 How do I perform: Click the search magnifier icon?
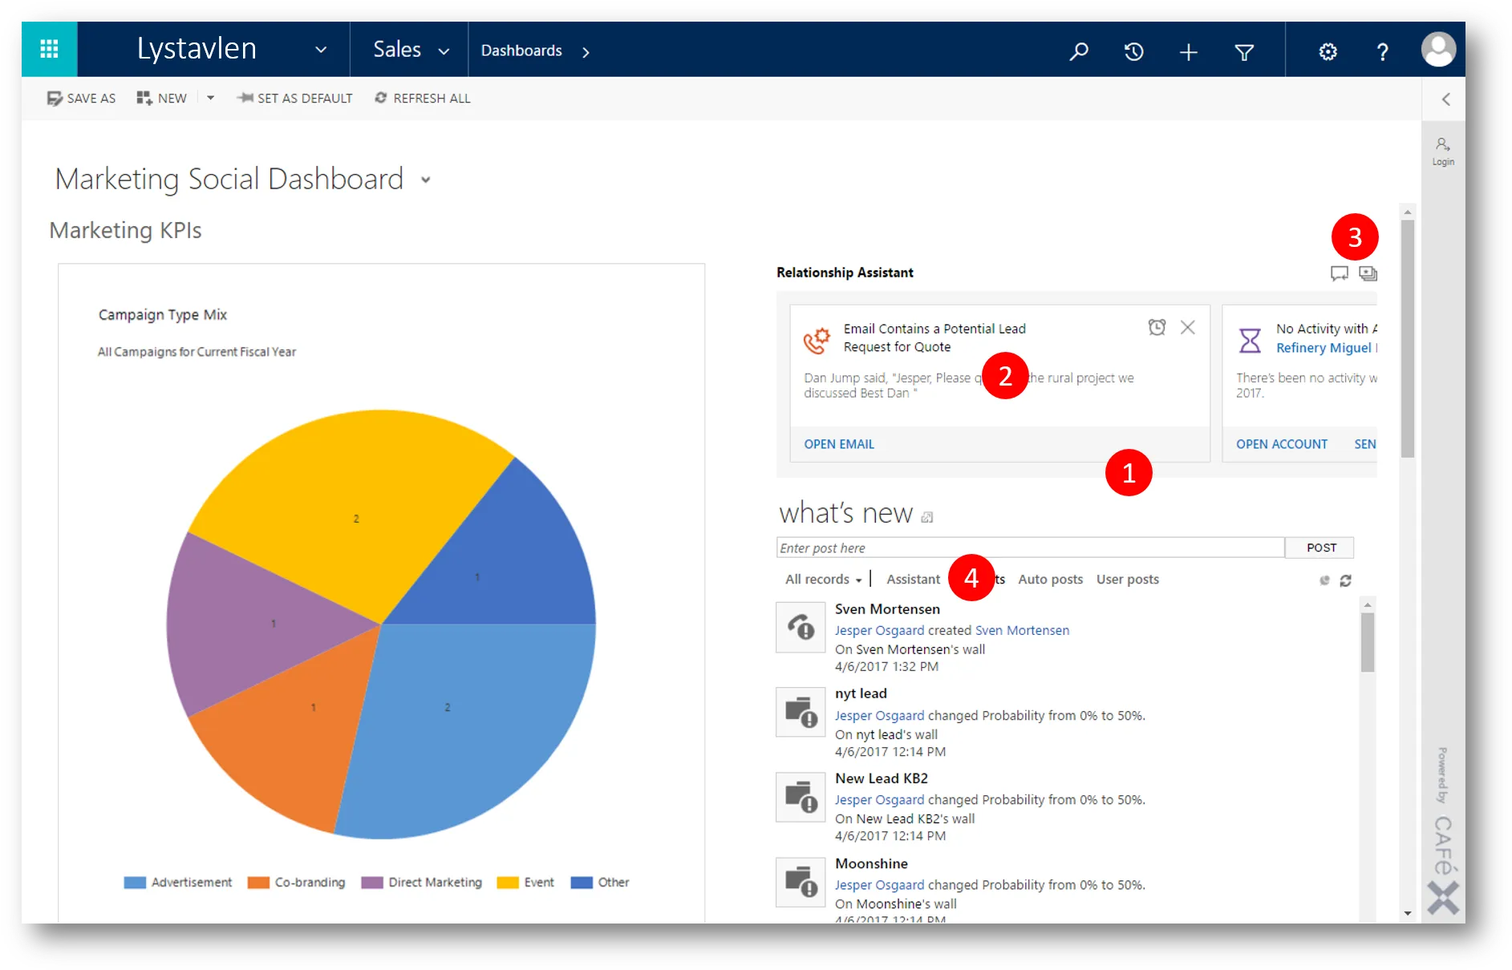pyautogui.click(x=1079, y=51)
